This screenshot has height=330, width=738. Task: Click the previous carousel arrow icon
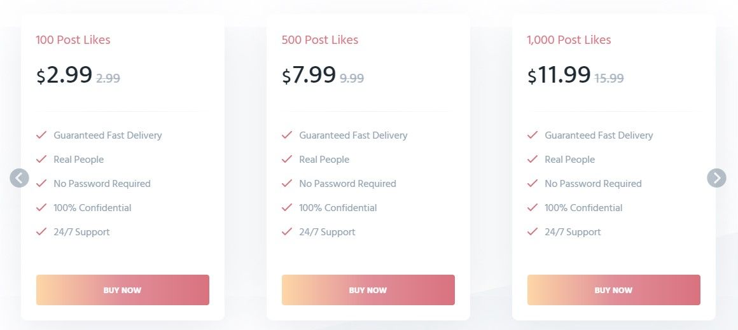19,178
